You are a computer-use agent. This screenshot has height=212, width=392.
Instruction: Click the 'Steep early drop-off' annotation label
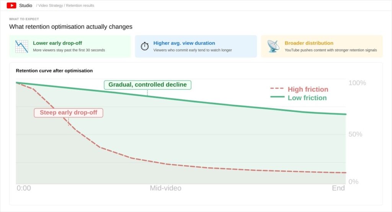coord(69,113)
